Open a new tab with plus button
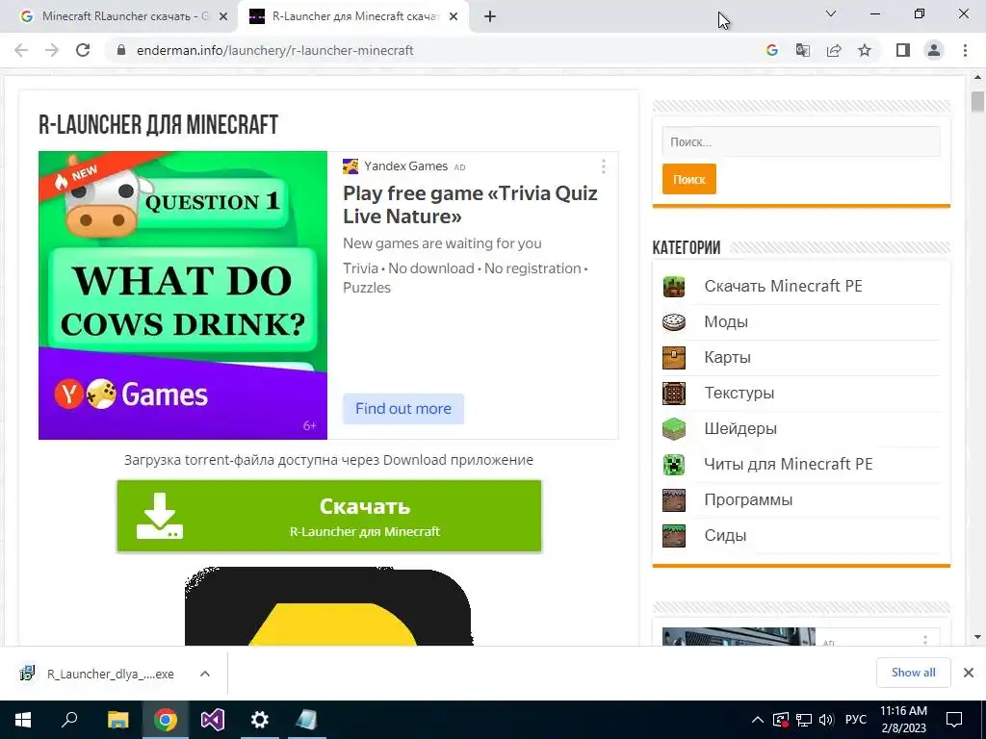986x739 pixels. click(x=490, y=17)
